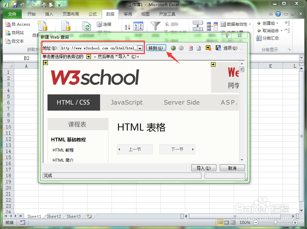Screen dimensions: 307x229
Task: Click the 选项 options button
Action: coord(233,48)
